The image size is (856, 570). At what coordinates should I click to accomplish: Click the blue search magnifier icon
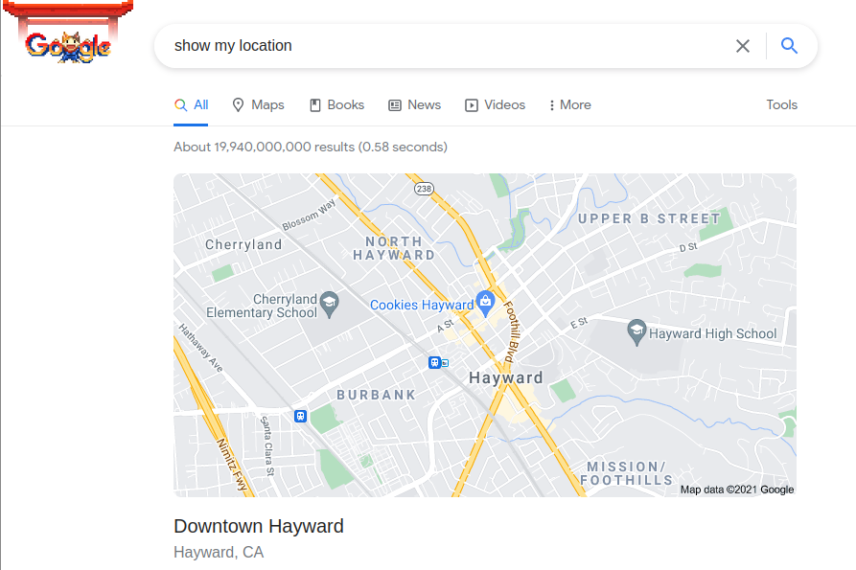click(789, 46)
